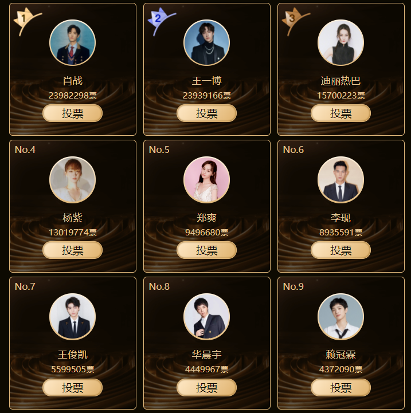This screenshot has height=413, width=411.
Task: Vote for 肖战 with the 投票 button
Action: (72, 113)
